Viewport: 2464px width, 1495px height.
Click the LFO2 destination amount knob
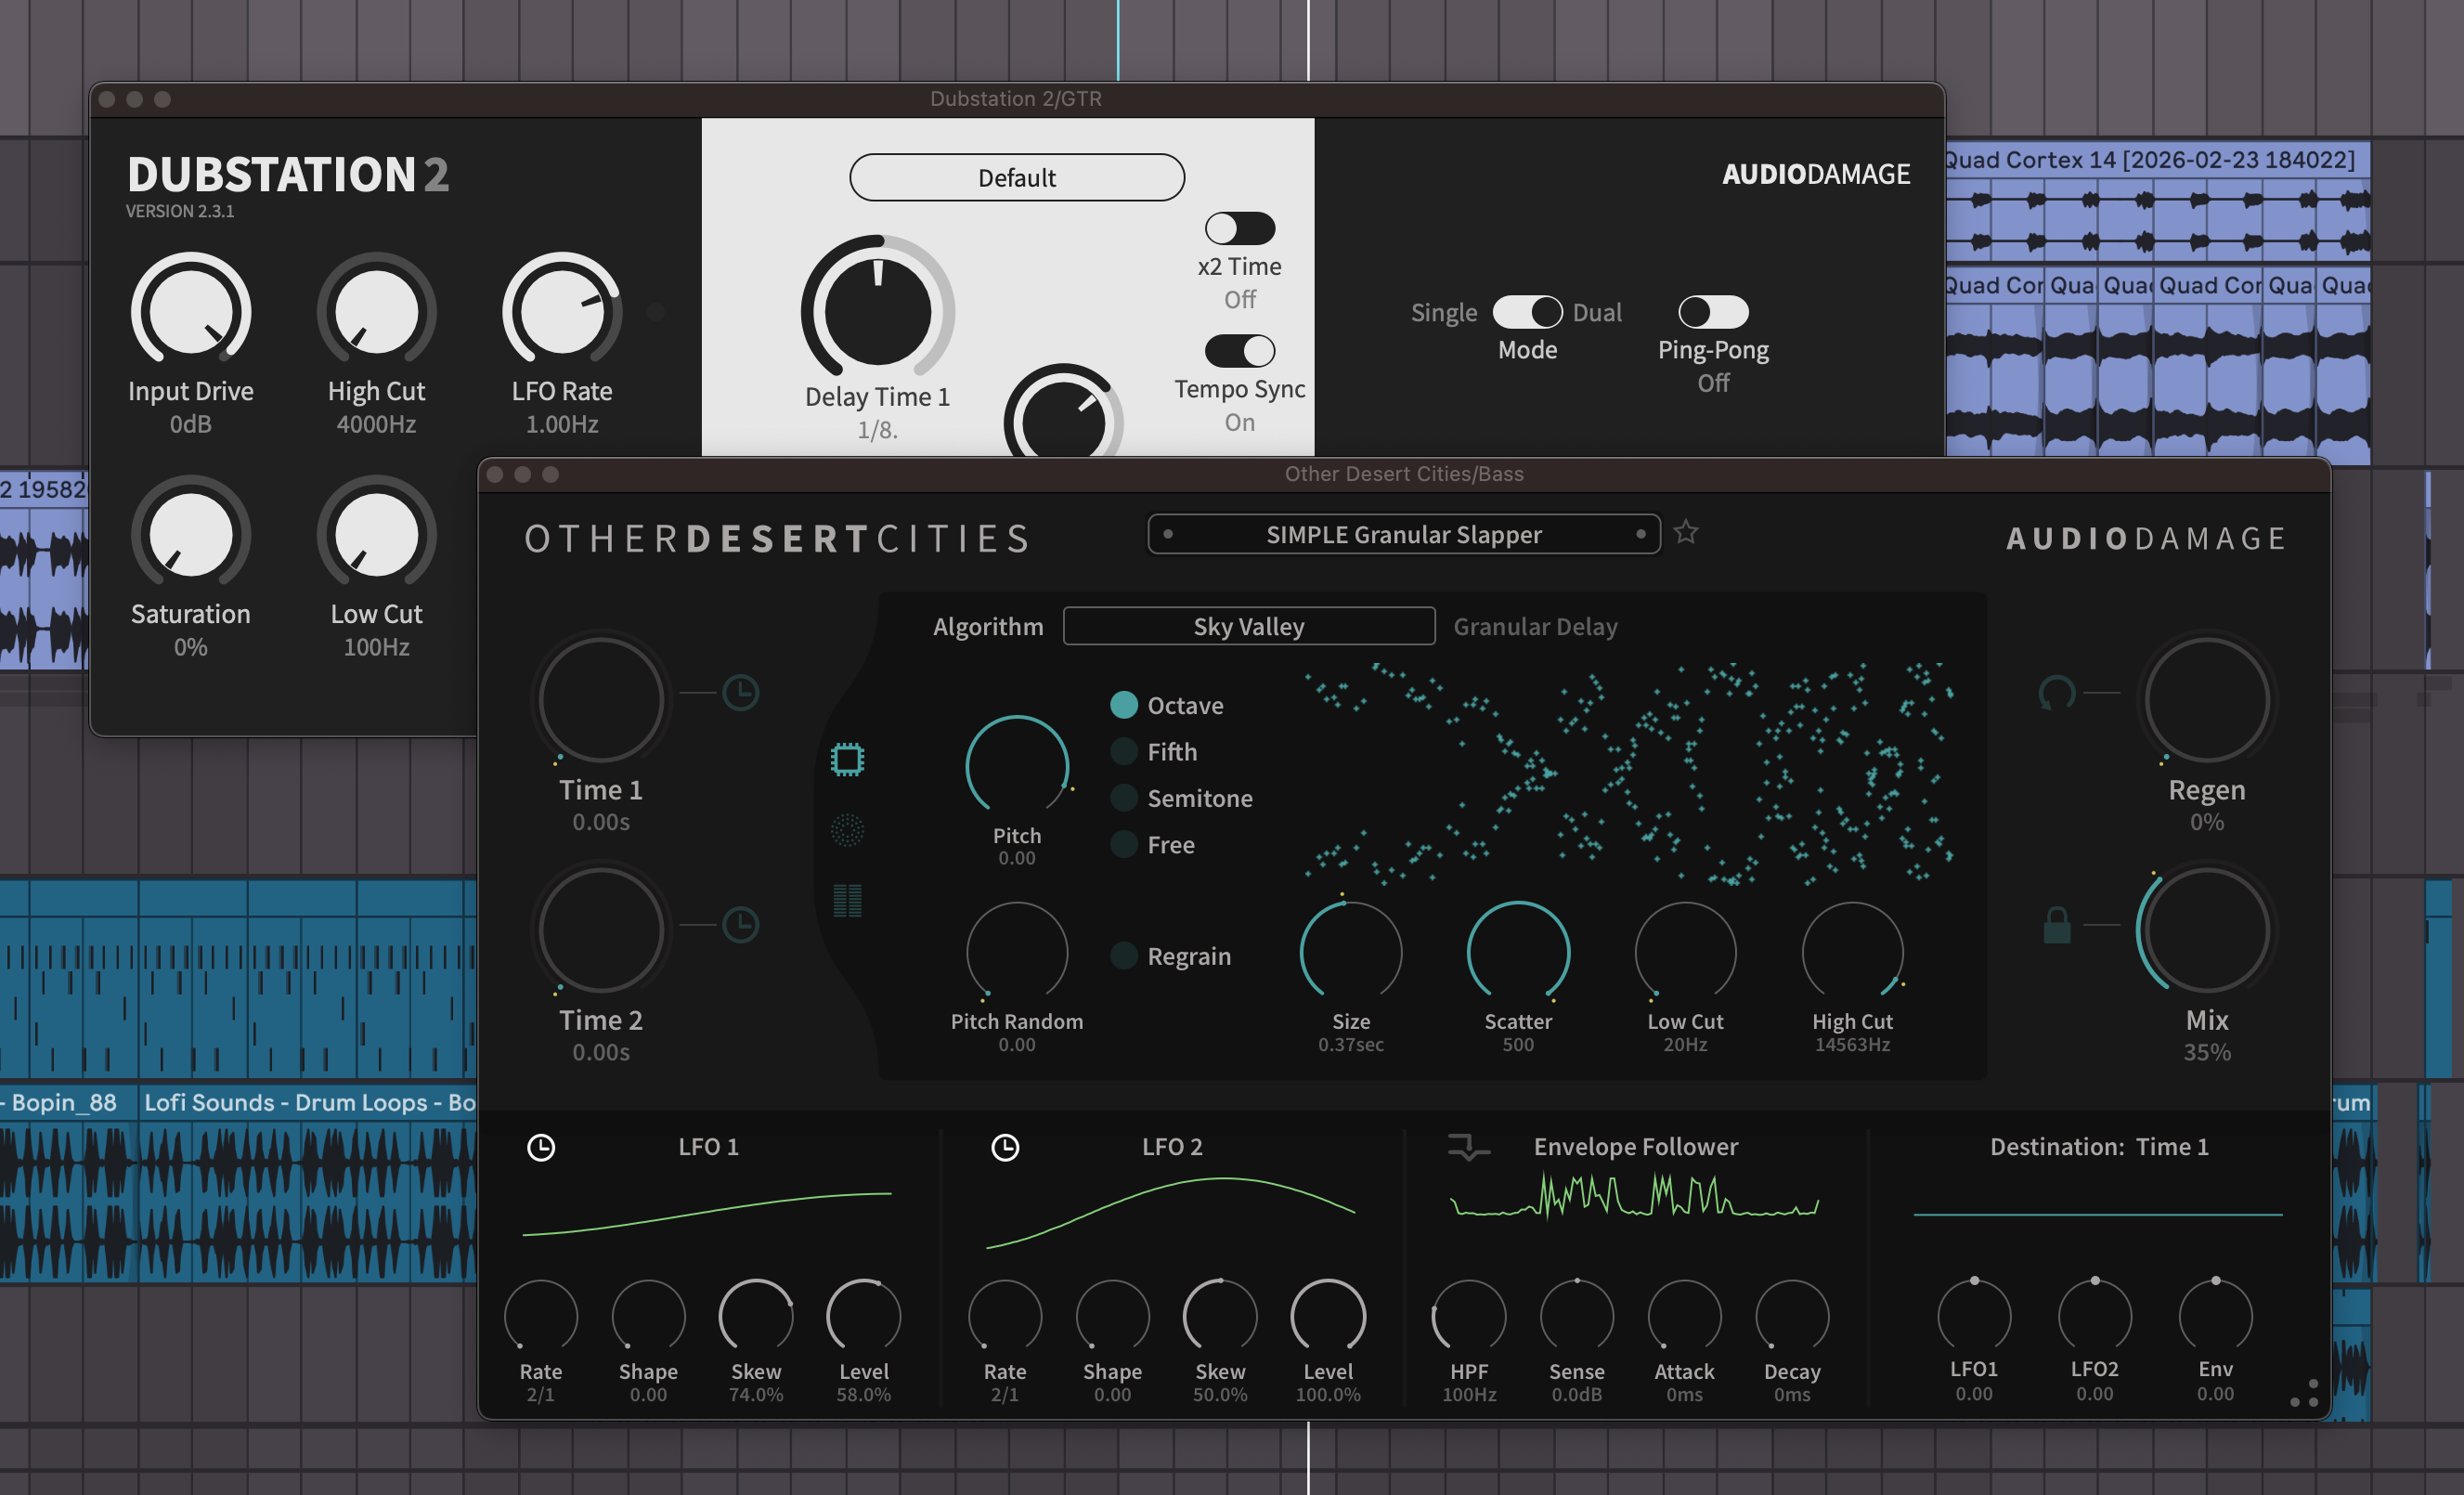pos(2094,1314)
